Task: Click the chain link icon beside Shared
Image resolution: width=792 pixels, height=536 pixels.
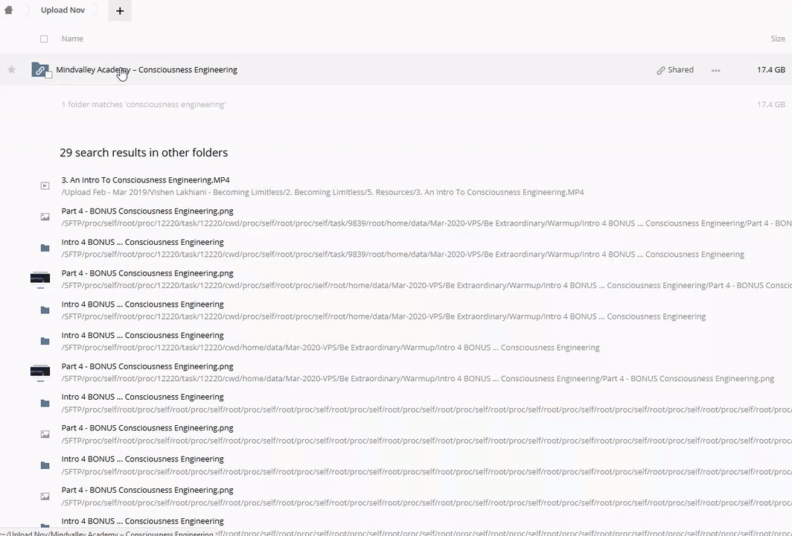Action: click(660, 70)
